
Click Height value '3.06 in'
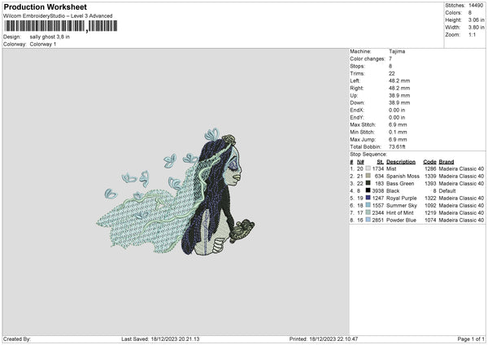(x=476, y=20)
